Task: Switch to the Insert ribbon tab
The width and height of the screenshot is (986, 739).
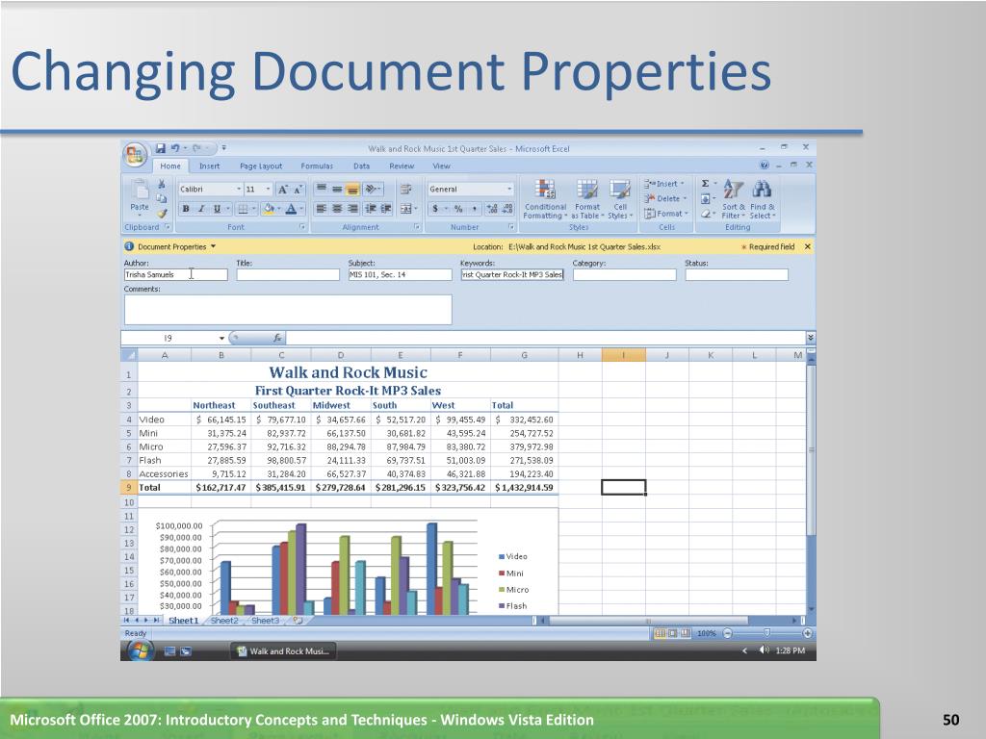Action: coord(209,166)
